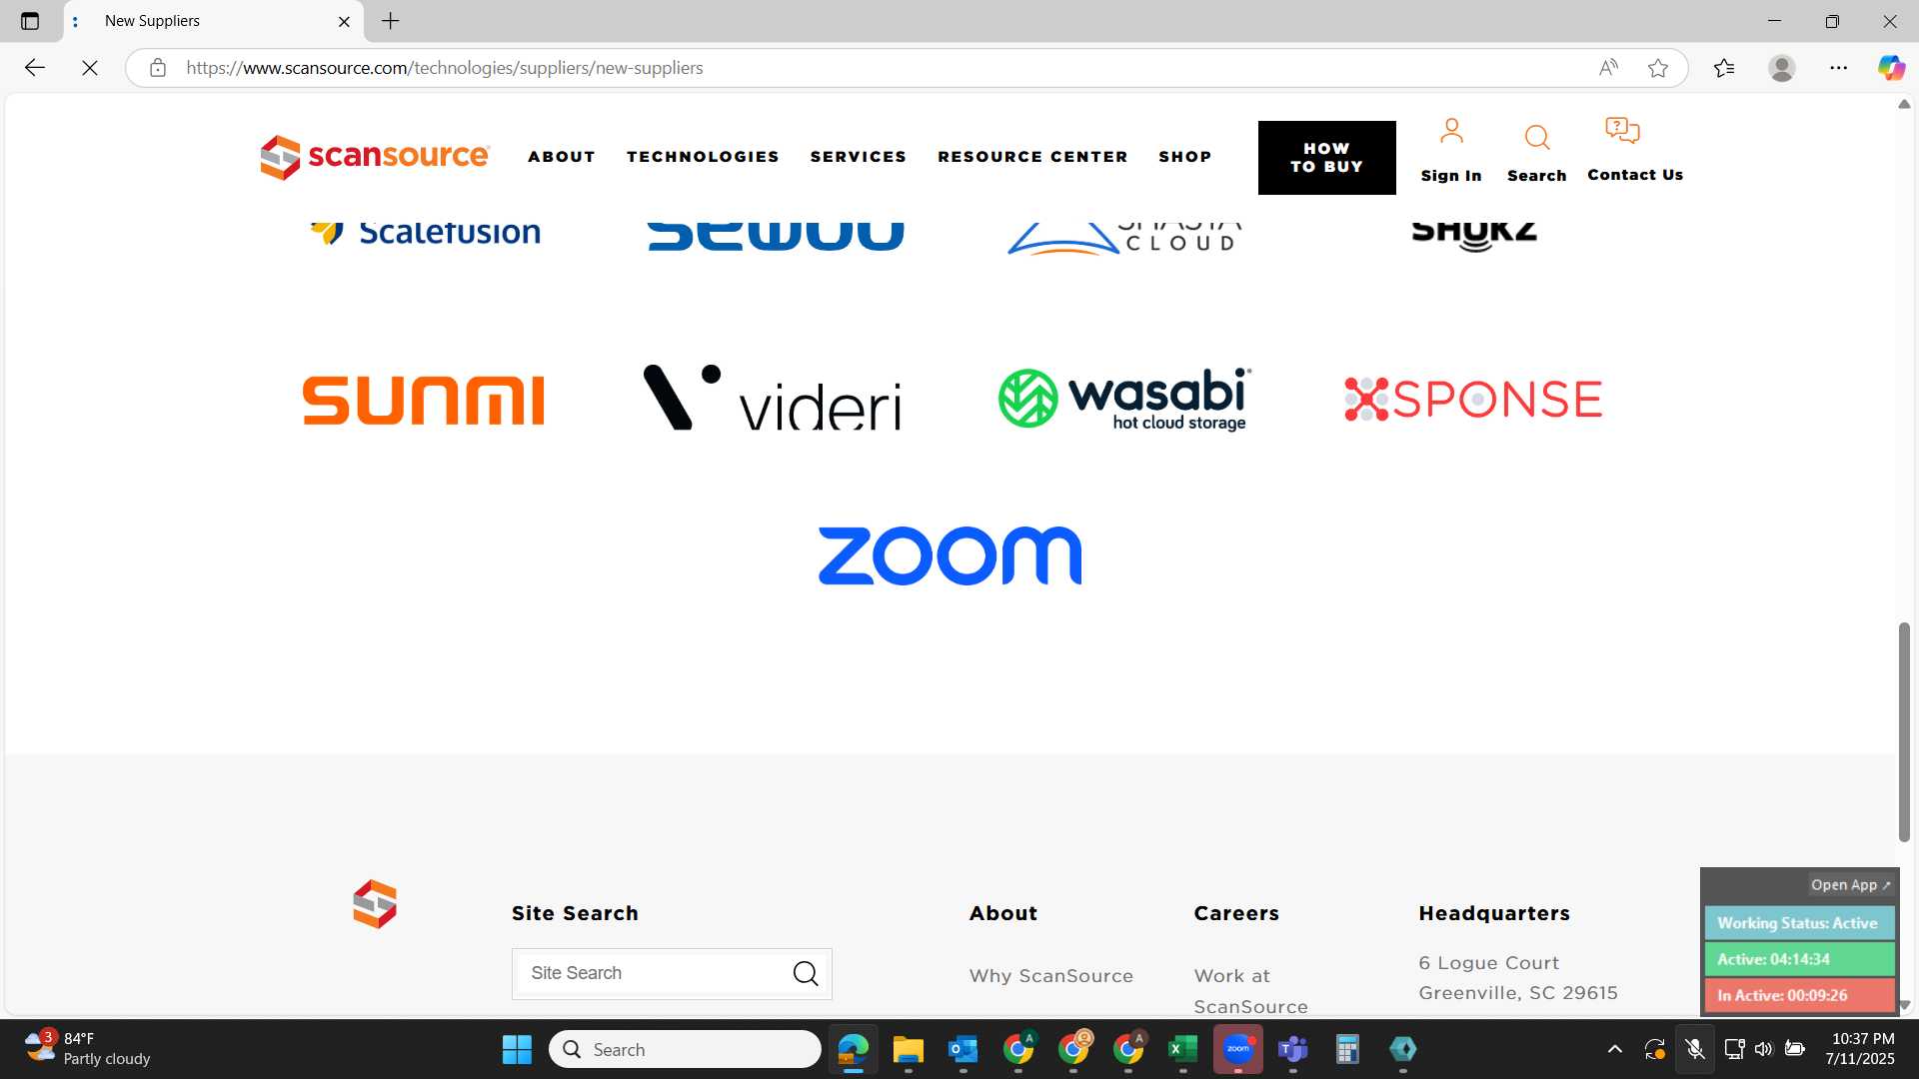Open the SERVICES menu

tap(859, 157)
